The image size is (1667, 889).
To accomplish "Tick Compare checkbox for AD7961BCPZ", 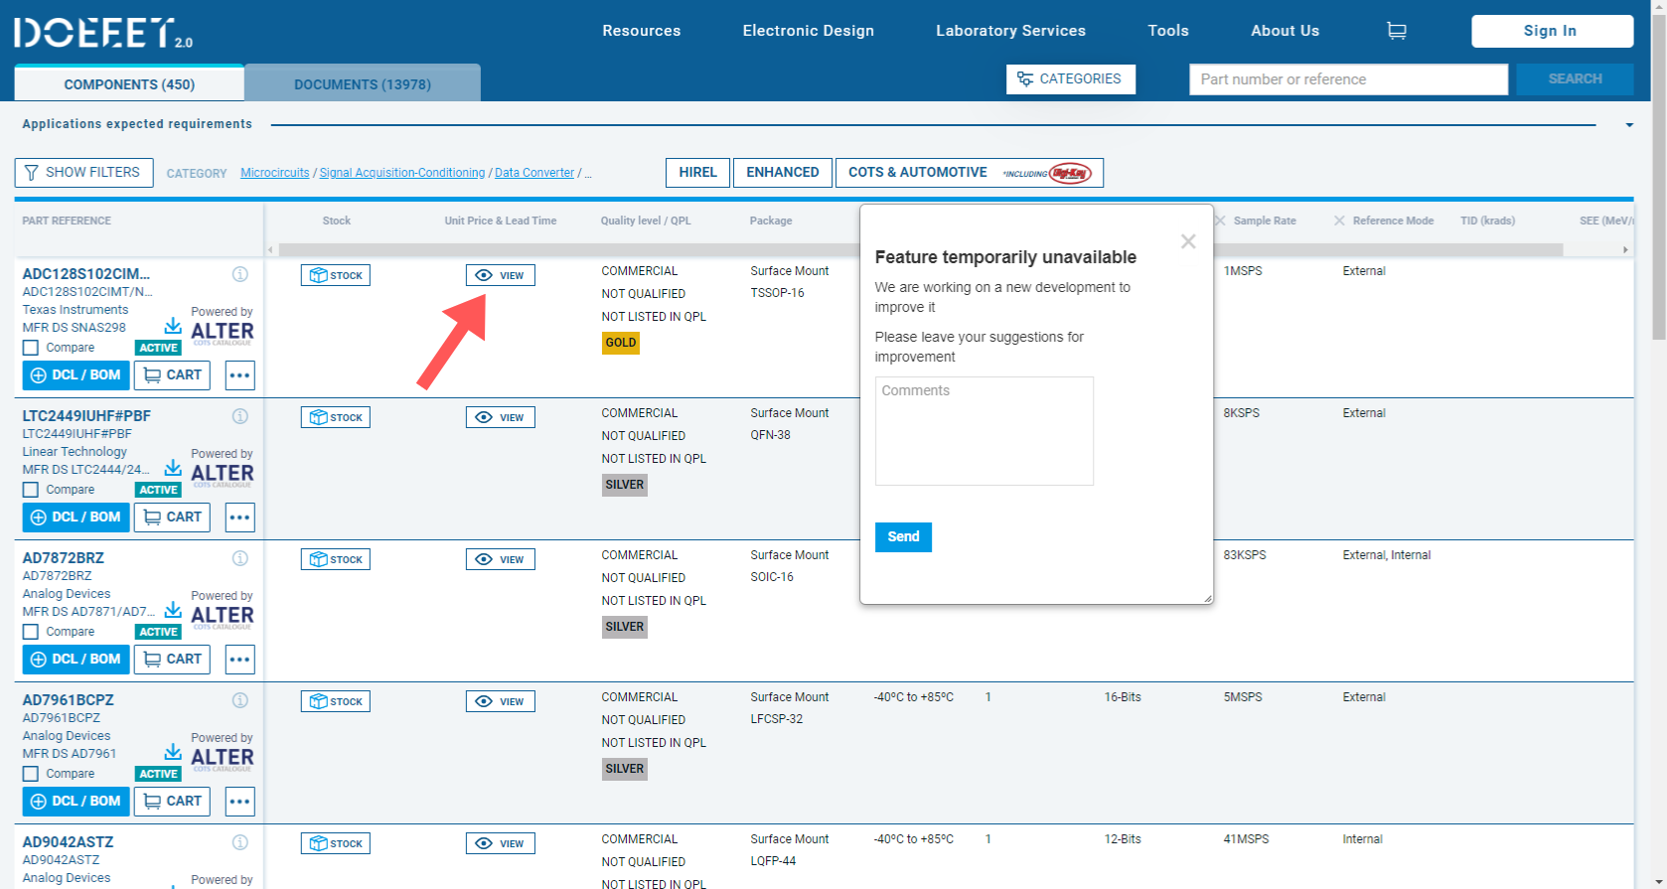I will tap(31, 774).
